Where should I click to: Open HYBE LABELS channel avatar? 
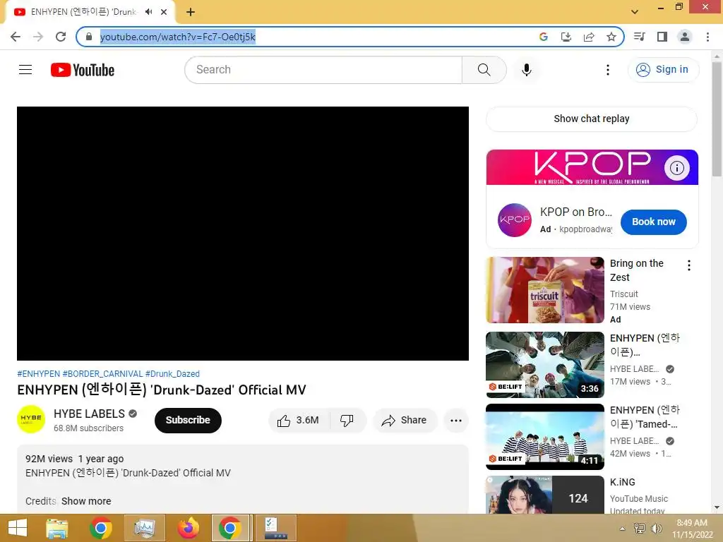point(31,419)
